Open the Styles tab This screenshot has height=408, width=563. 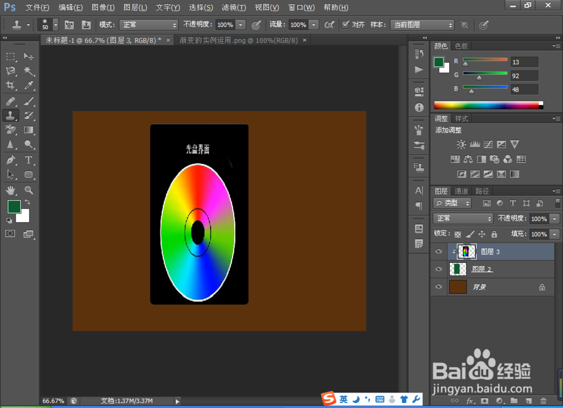click(x=462, y=118)
